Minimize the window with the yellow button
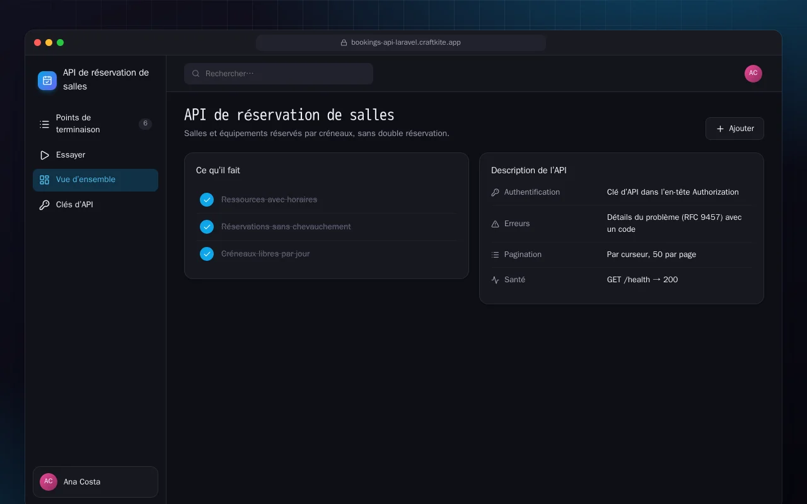 point(49,43)
